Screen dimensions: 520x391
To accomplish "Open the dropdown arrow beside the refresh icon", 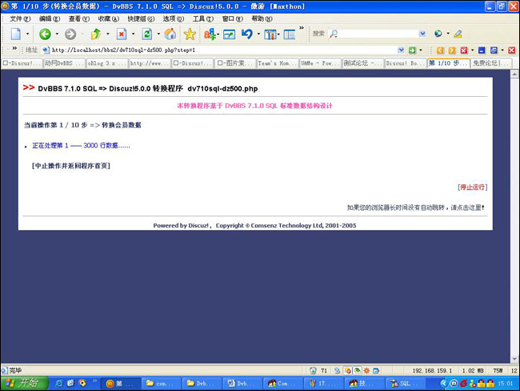I will coord(158,34).
